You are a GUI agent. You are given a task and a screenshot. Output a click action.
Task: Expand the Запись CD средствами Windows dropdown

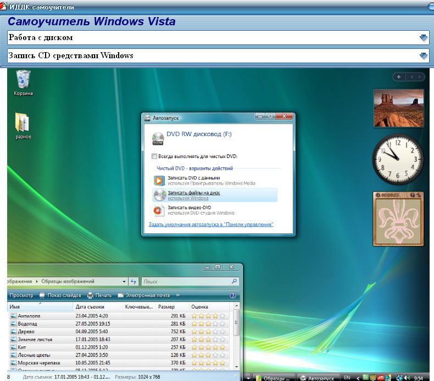(x=423, y=55)
